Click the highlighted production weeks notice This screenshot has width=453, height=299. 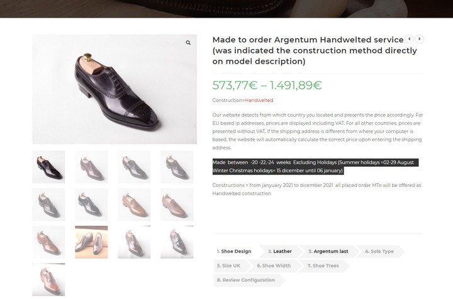click(315, 167)
